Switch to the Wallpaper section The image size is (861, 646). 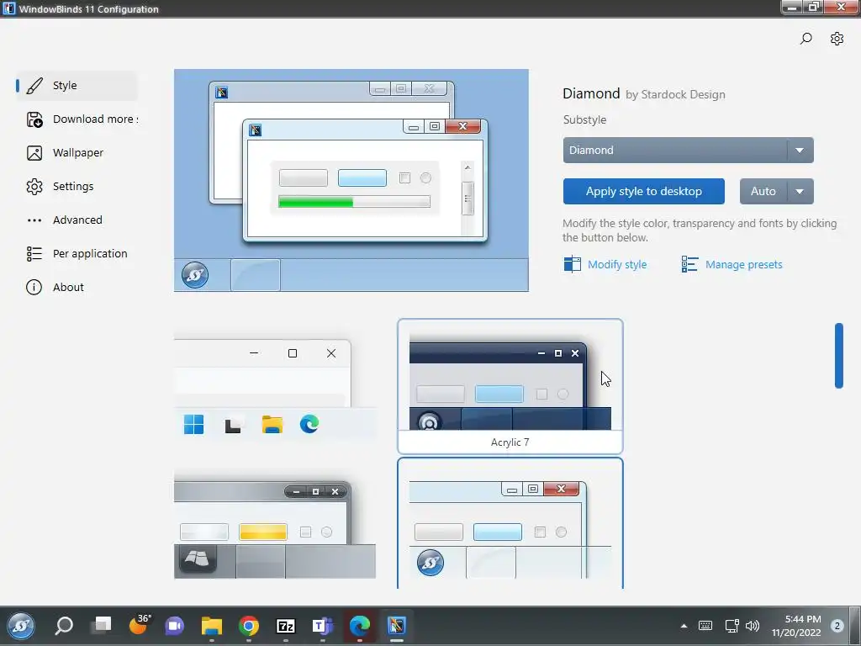click(x=77, y=153)
